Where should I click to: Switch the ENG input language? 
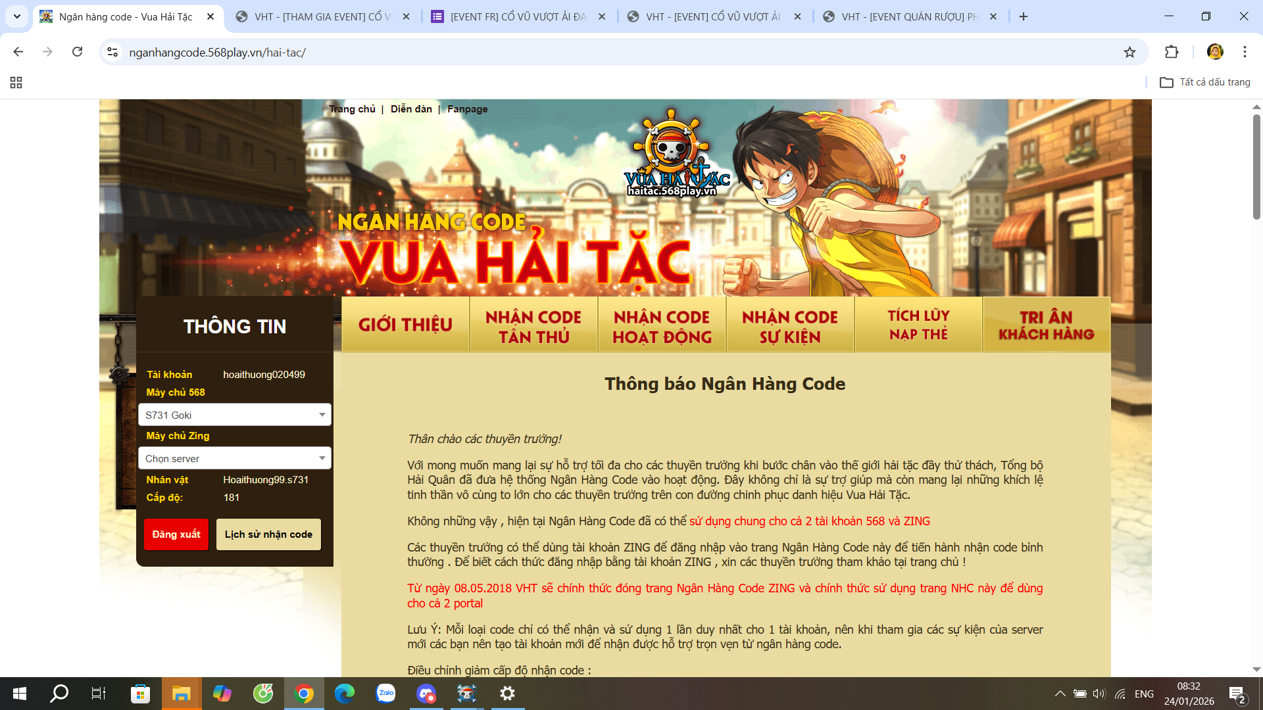click(x=1144, y=694)
